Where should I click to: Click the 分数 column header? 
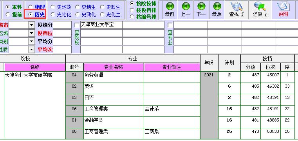[251, 67]
